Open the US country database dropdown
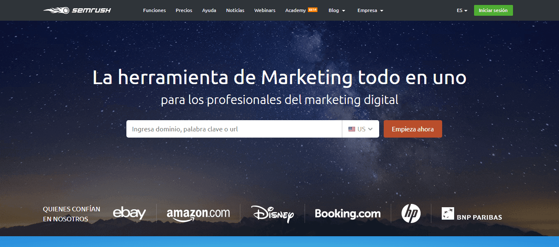Image resolution: width=559 pixels, height=247 pixels. click(x=361, y=129)
